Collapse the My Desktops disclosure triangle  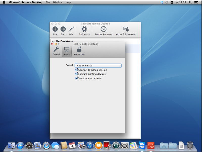53,41
